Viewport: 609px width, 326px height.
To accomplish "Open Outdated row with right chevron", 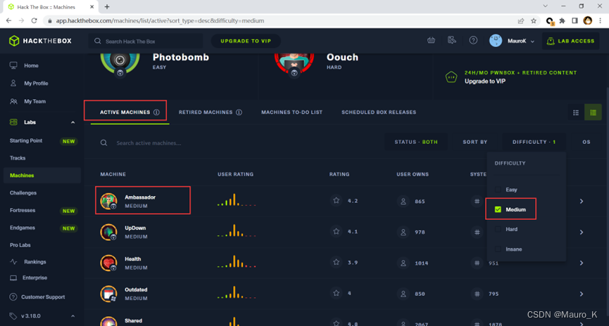I will pyautogui.click(x=582, y=294).
